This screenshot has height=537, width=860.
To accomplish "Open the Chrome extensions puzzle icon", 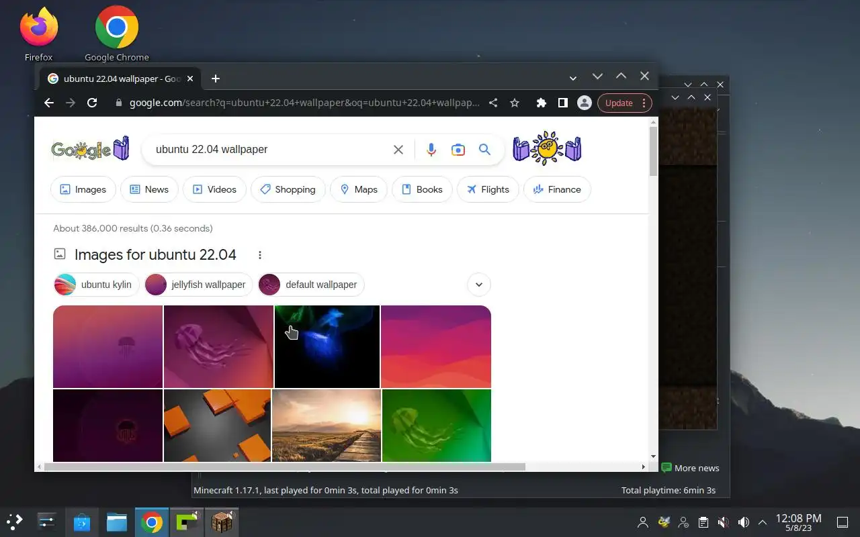I will (542, 103).
